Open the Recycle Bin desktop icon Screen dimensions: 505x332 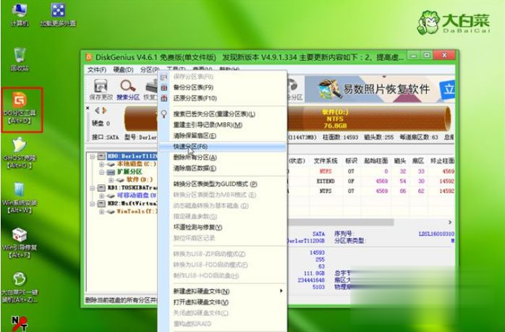tap(20, 59)
